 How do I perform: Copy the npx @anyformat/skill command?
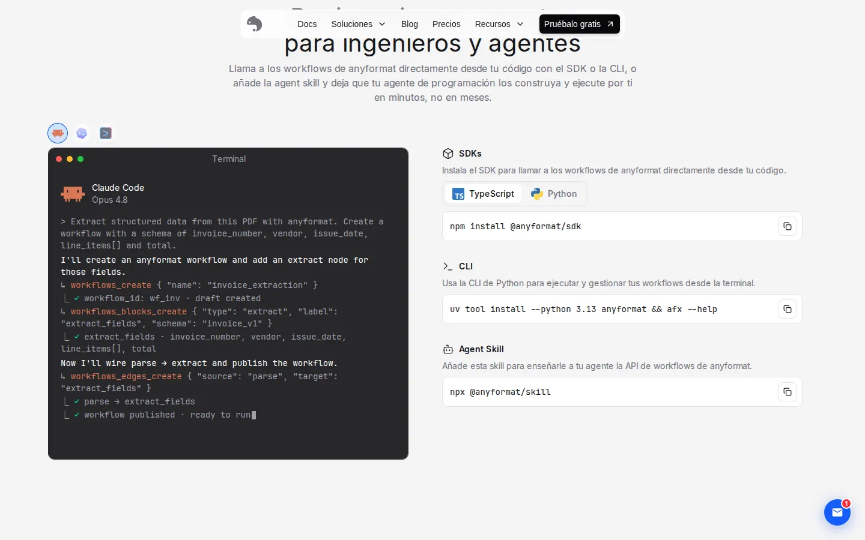point(788,392)
